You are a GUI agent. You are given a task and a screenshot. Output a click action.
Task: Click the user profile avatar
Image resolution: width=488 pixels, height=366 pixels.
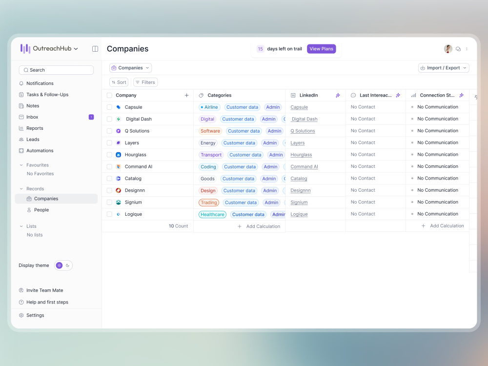click(448, 49)
